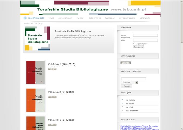Click the SŁOWA KLUCZOWE panel header

coord(138,120)
